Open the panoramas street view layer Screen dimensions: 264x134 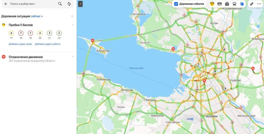coord(219,4)
